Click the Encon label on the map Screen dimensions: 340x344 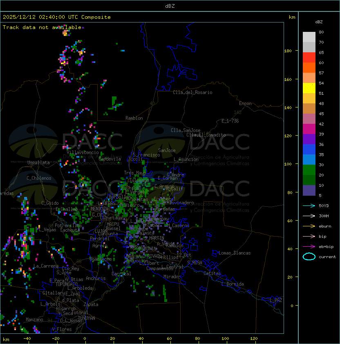[245, 103]
